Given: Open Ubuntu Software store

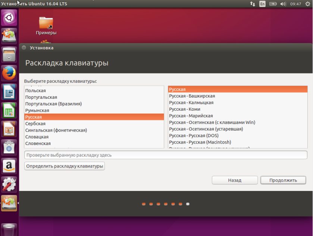Looking at the screenshot, I should click(x=9, y=147).
